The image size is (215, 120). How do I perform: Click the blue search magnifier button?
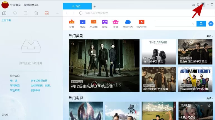click(201, 24)
